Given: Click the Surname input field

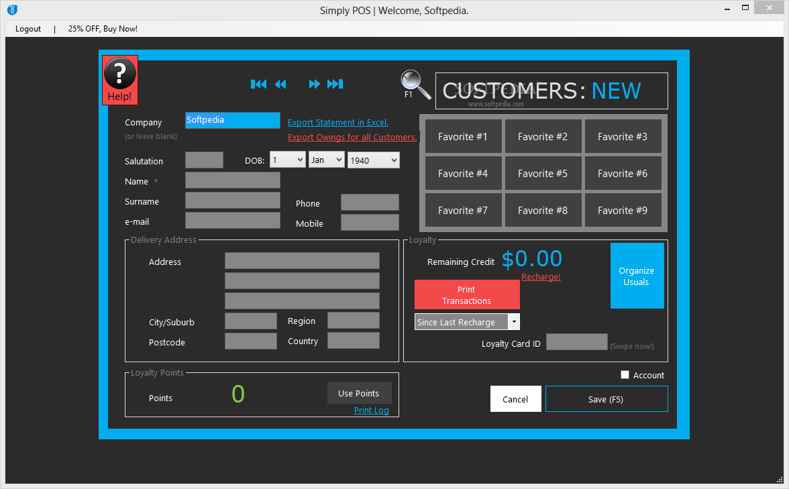Looking at the screenshot, I should 232,200.
